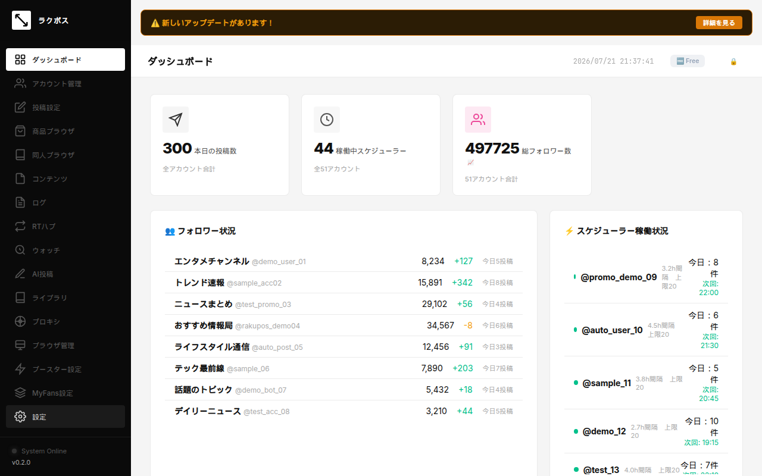Select the おすすめ情報局 follower row
Viewport: 762px width, 476px height.
coord(343,325)
